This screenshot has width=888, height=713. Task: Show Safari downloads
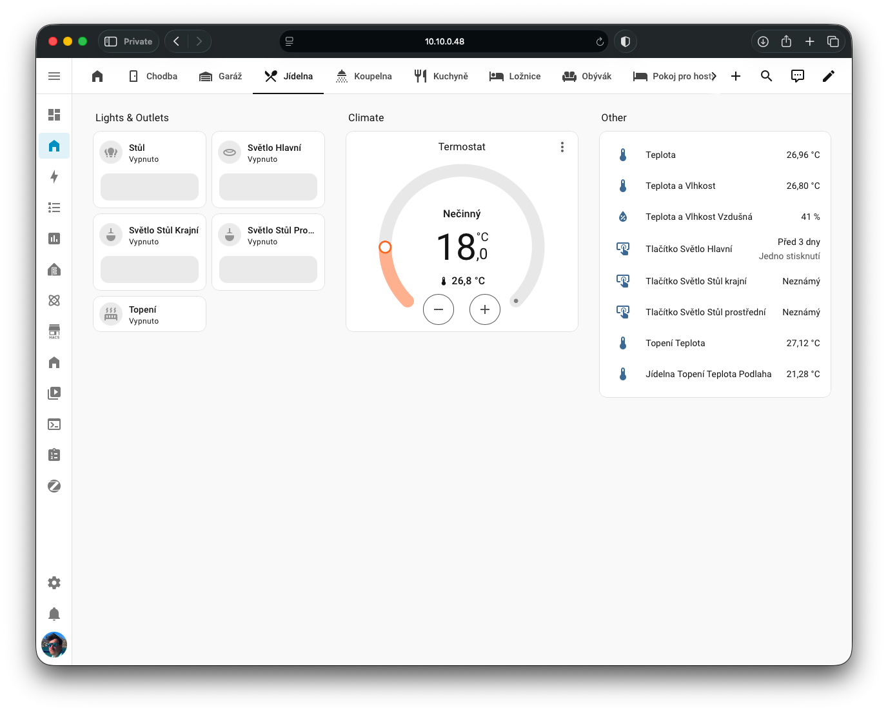coord(763,41)
